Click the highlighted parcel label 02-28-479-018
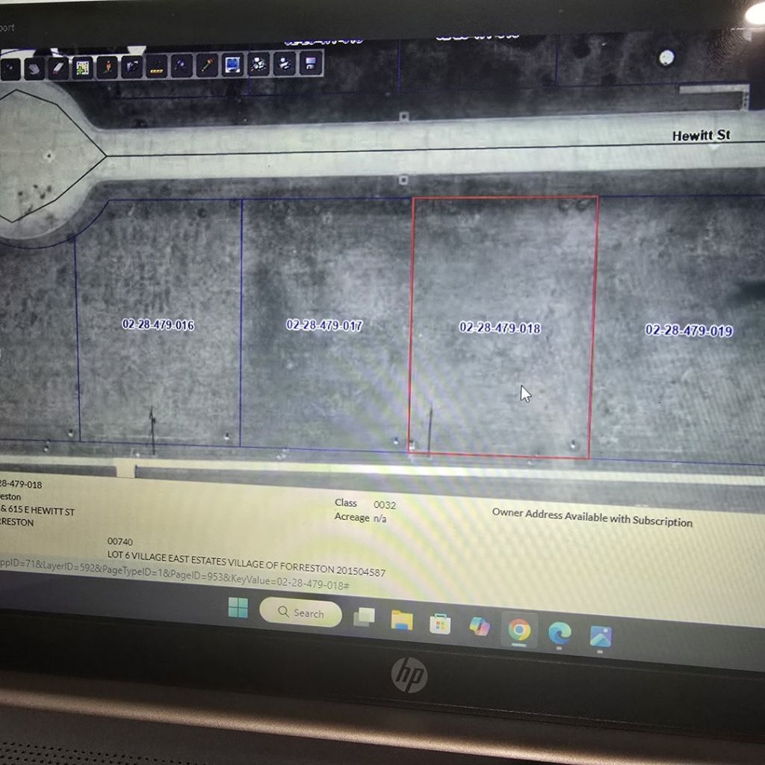765x765 pixels. 500,327
